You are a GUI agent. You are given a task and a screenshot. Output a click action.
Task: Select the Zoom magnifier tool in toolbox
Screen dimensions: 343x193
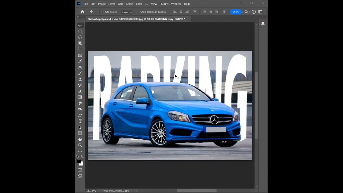point(80,145)
